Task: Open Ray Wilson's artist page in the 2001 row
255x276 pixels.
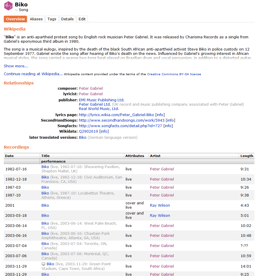Action: tap(160, 205)
